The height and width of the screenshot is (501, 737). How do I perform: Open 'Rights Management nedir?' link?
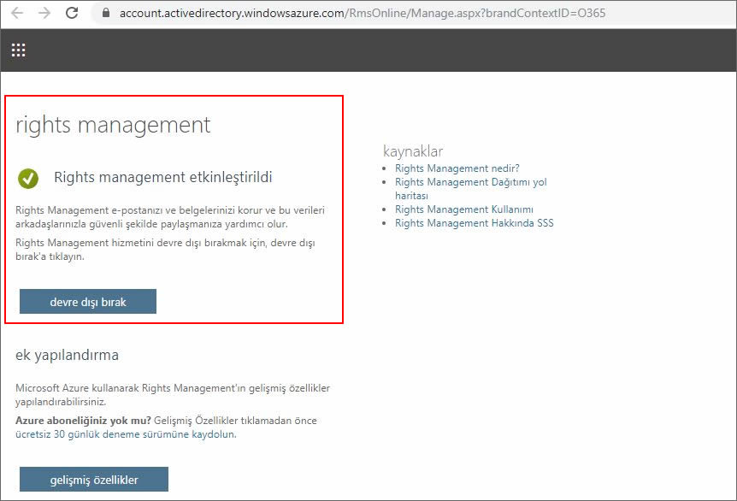pos(457,168)
